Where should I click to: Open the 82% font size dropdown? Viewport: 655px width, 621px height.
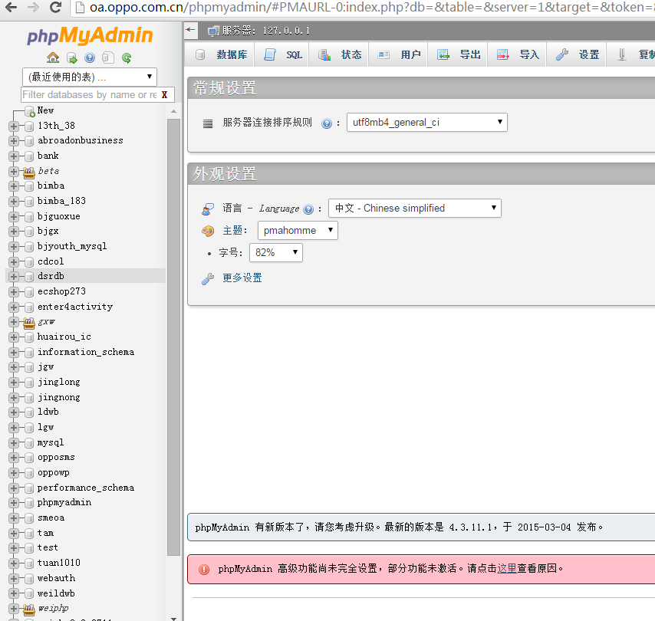pyautogui.click(x=275, y=253)
